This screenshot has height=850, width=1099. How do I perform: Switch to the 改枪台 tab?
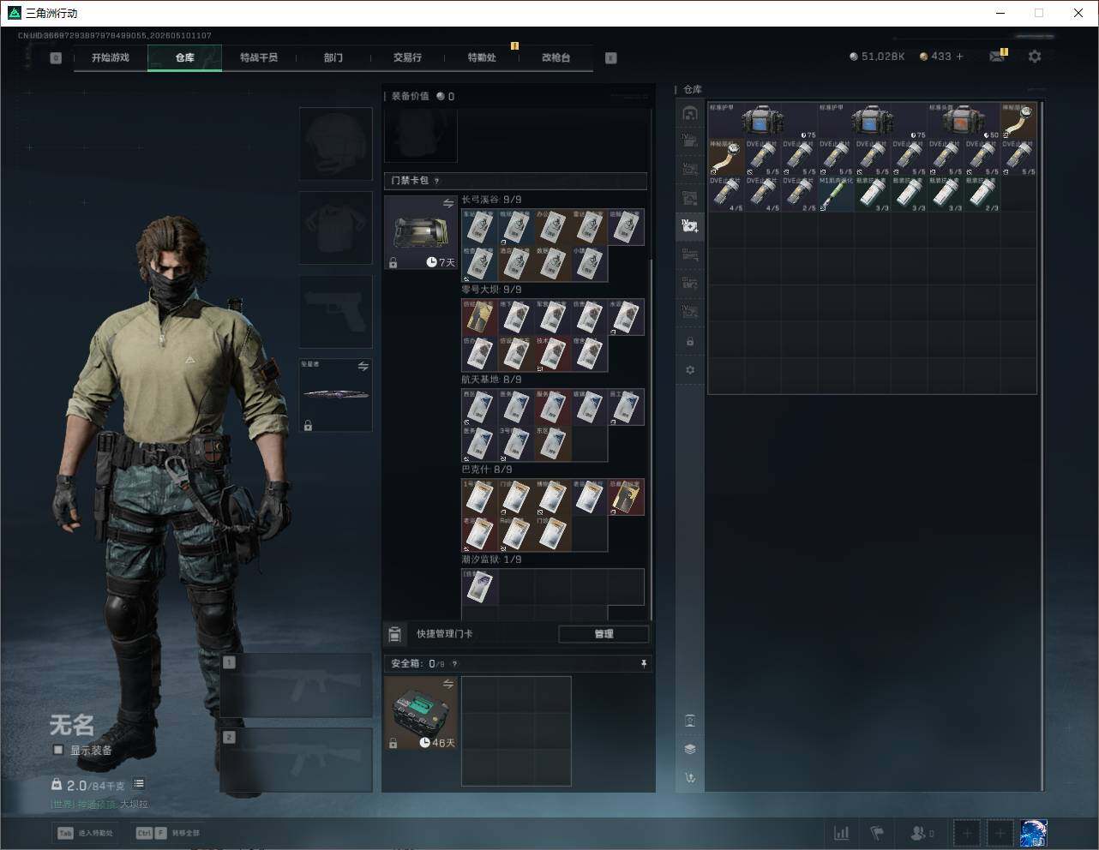pyautogui.click(x=556, y=57)
